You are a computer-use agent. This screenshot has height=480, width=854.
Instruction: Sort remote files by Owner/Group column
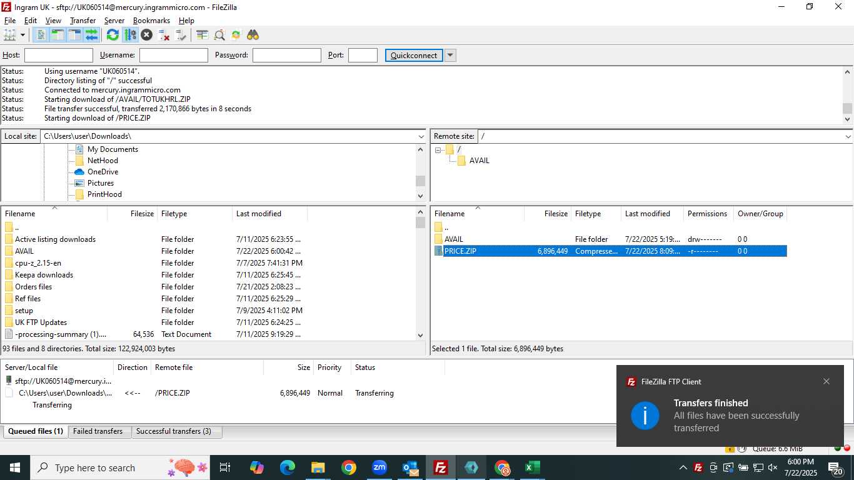(x=760, y=214)
